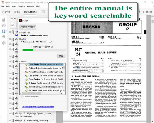Click the result icon beside 'Drum Brake Trouble Symptoms'

tap(26, 65)
